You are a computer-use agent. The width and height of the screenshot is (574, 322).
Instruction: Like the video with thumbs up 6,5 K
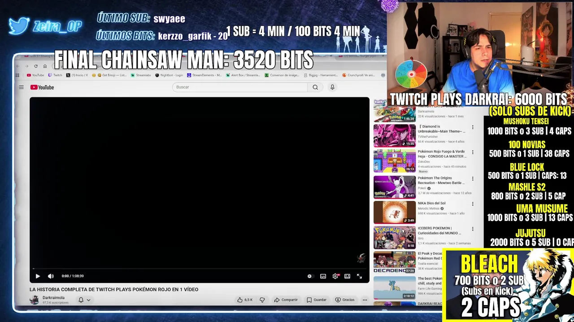click(x=245, y=300)
